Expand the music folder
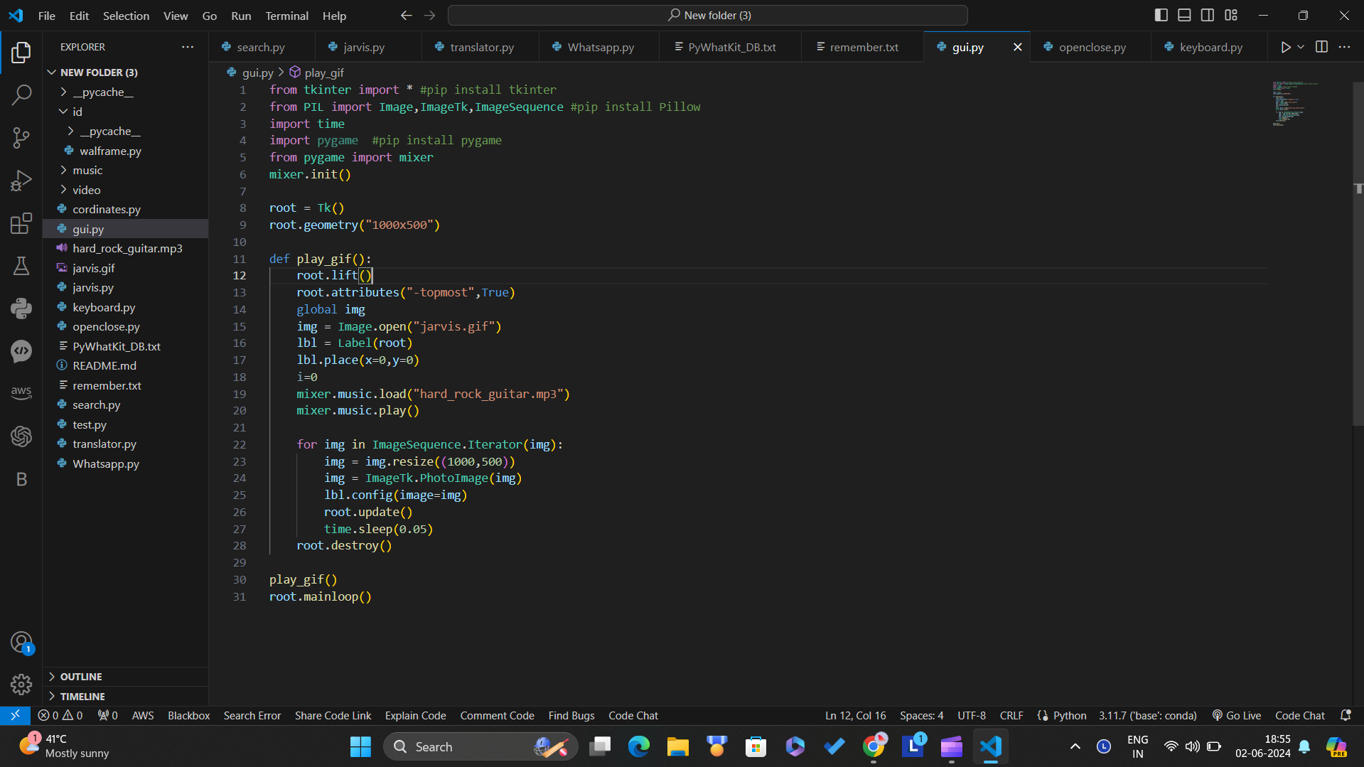The width and height of the screenshot is (1364, 767). click(87, 170)
